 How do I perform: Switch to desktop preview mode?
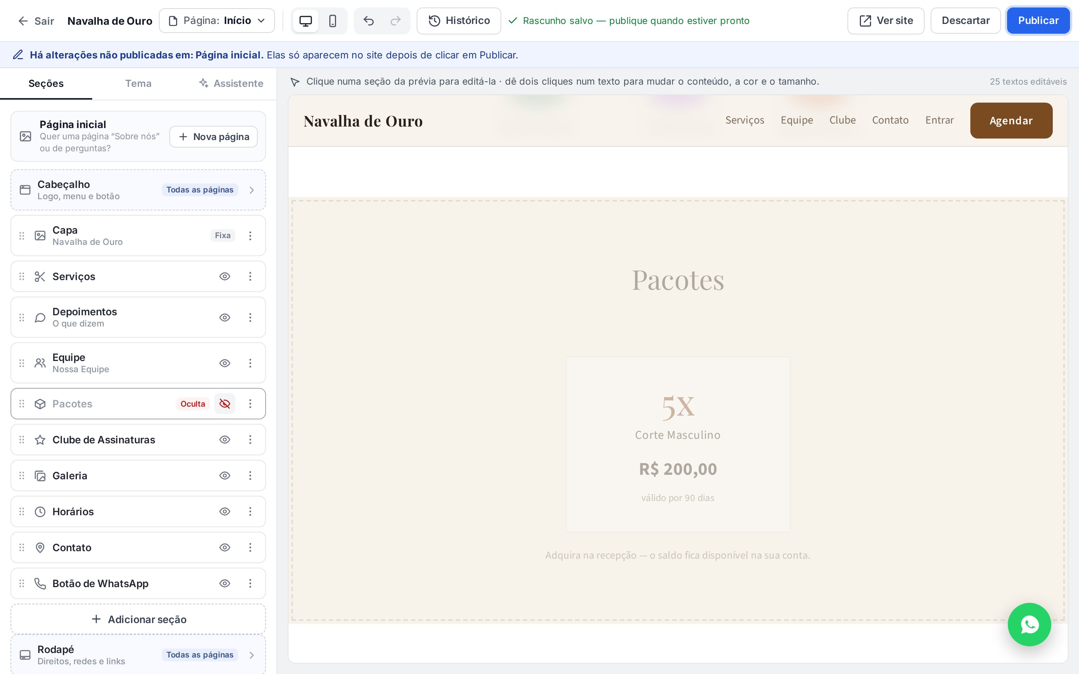tap(305, 21)
